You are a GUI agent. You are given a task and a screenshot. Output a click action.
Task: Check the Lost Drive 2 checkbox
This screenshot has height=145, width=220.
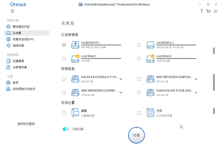139,58
